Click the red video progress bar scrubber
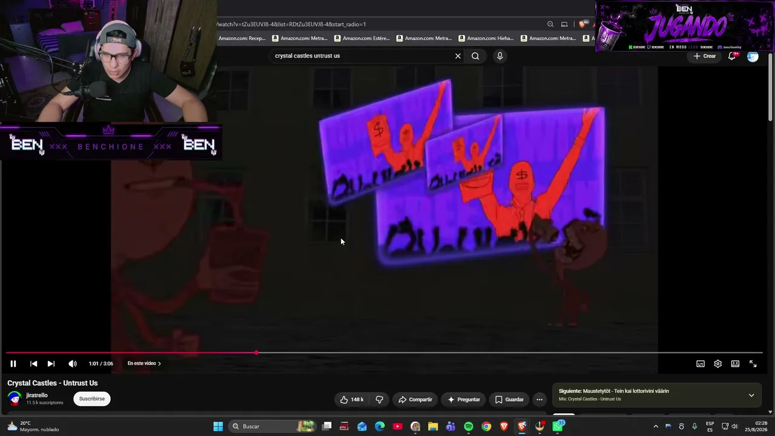The image size is (775, 436). coord(256,352)
